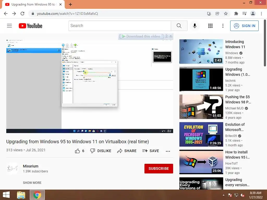The height and width of the screenshot is (200, 267).
Task: Start voice search with microphone icon
Action: coord(195,26)
